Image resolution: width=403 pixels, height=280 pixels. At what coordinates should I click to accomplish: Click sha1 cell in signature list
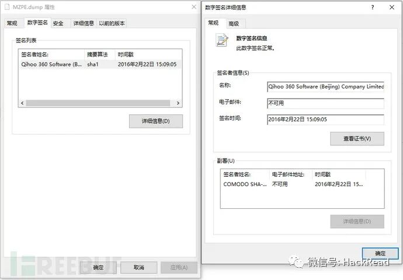pyautogui.click(x=93, y=64)
